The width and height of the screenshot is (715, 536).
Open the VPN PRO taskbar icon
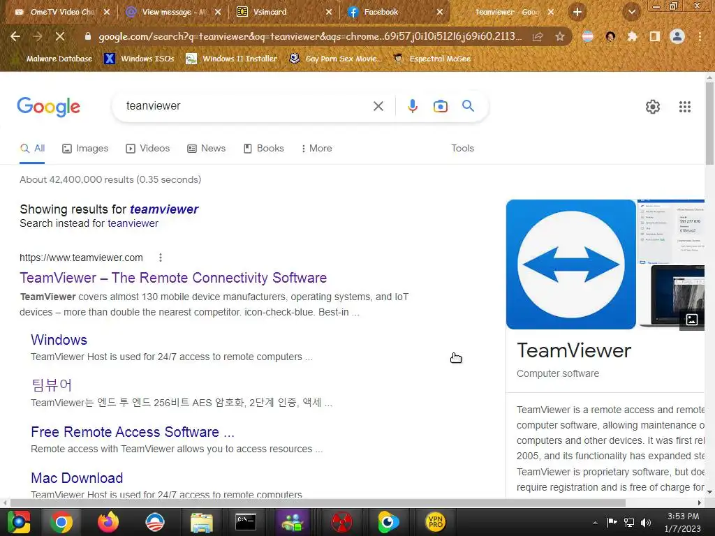pos(435,522)
